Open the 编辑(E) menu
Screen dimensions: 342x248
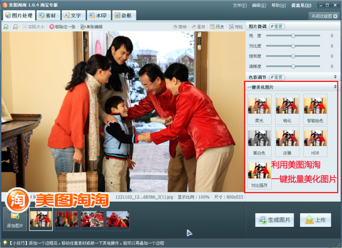259,5
